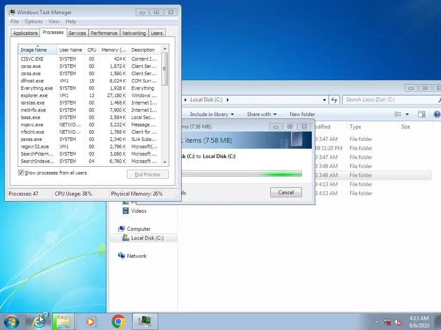Select the nfsclnt.exe process row
Viewport: 441px width, 330px height.
[x=90, y=132]
